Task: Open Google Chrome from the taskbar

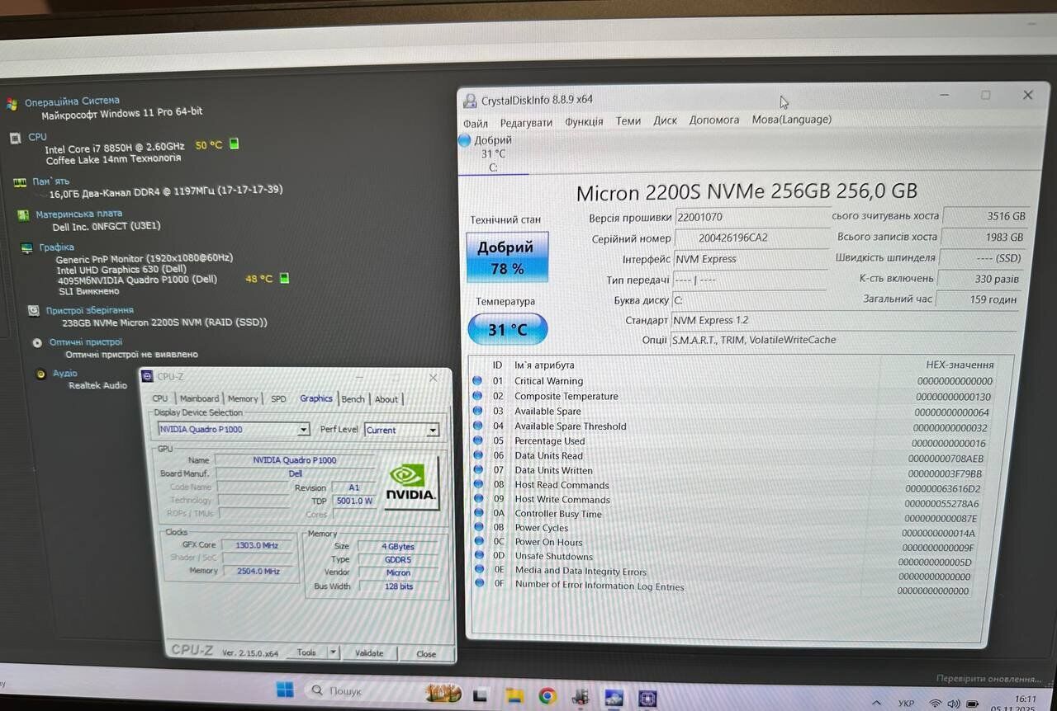Action: pyautogui.click(x=547, y=696)
